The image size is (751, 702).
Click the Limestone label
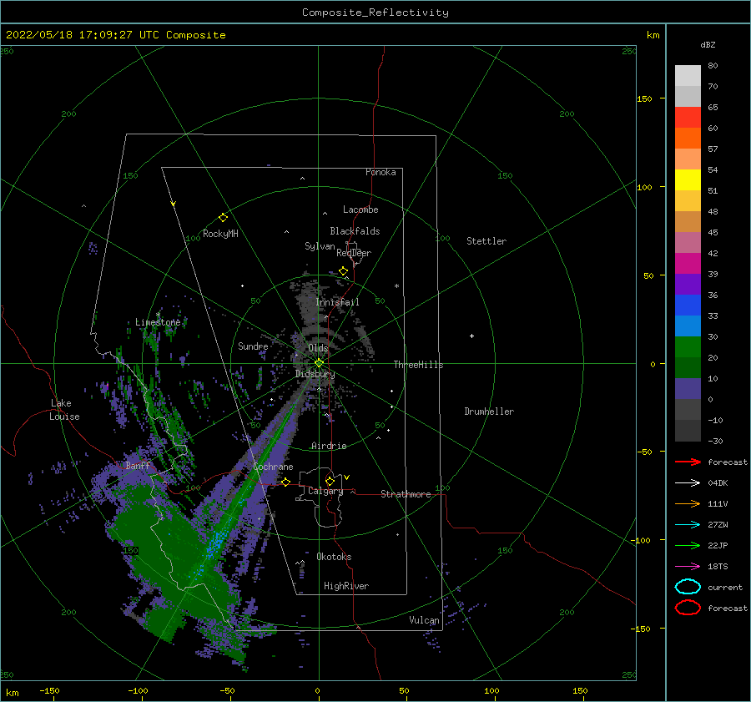158,322
